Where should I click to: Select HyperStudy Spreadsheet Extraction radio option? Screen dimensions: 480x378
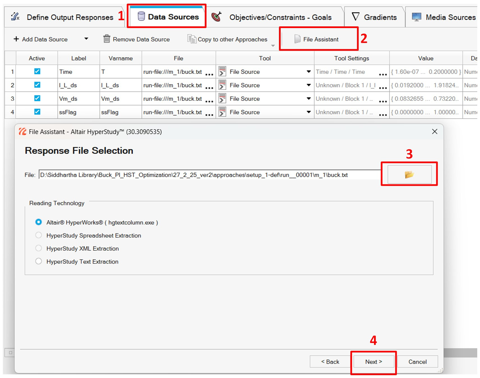[38, 235]
